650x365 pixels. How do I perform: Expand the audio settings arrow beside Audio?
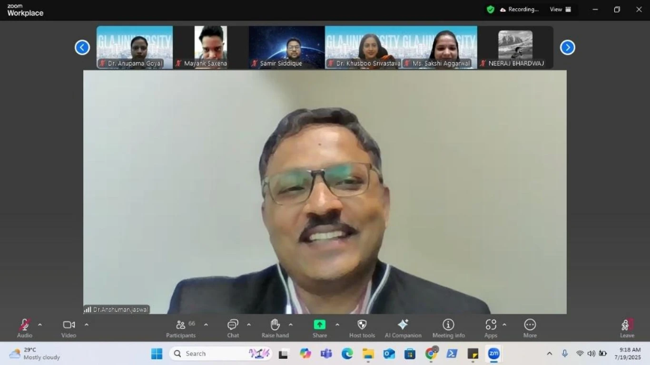click(40, 325)
